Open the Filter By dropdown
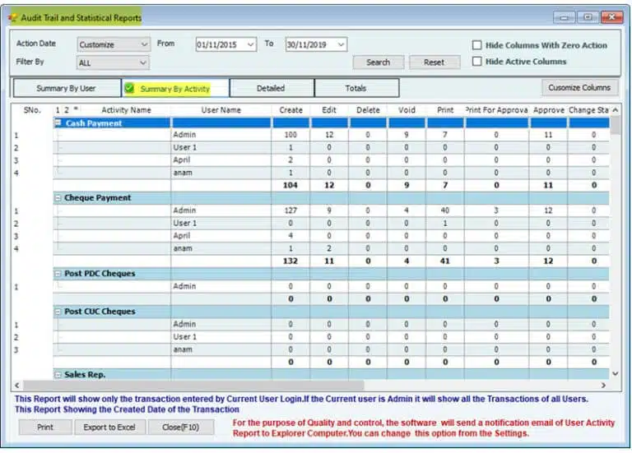The image size is (632, 453). (x=143, y=62)
